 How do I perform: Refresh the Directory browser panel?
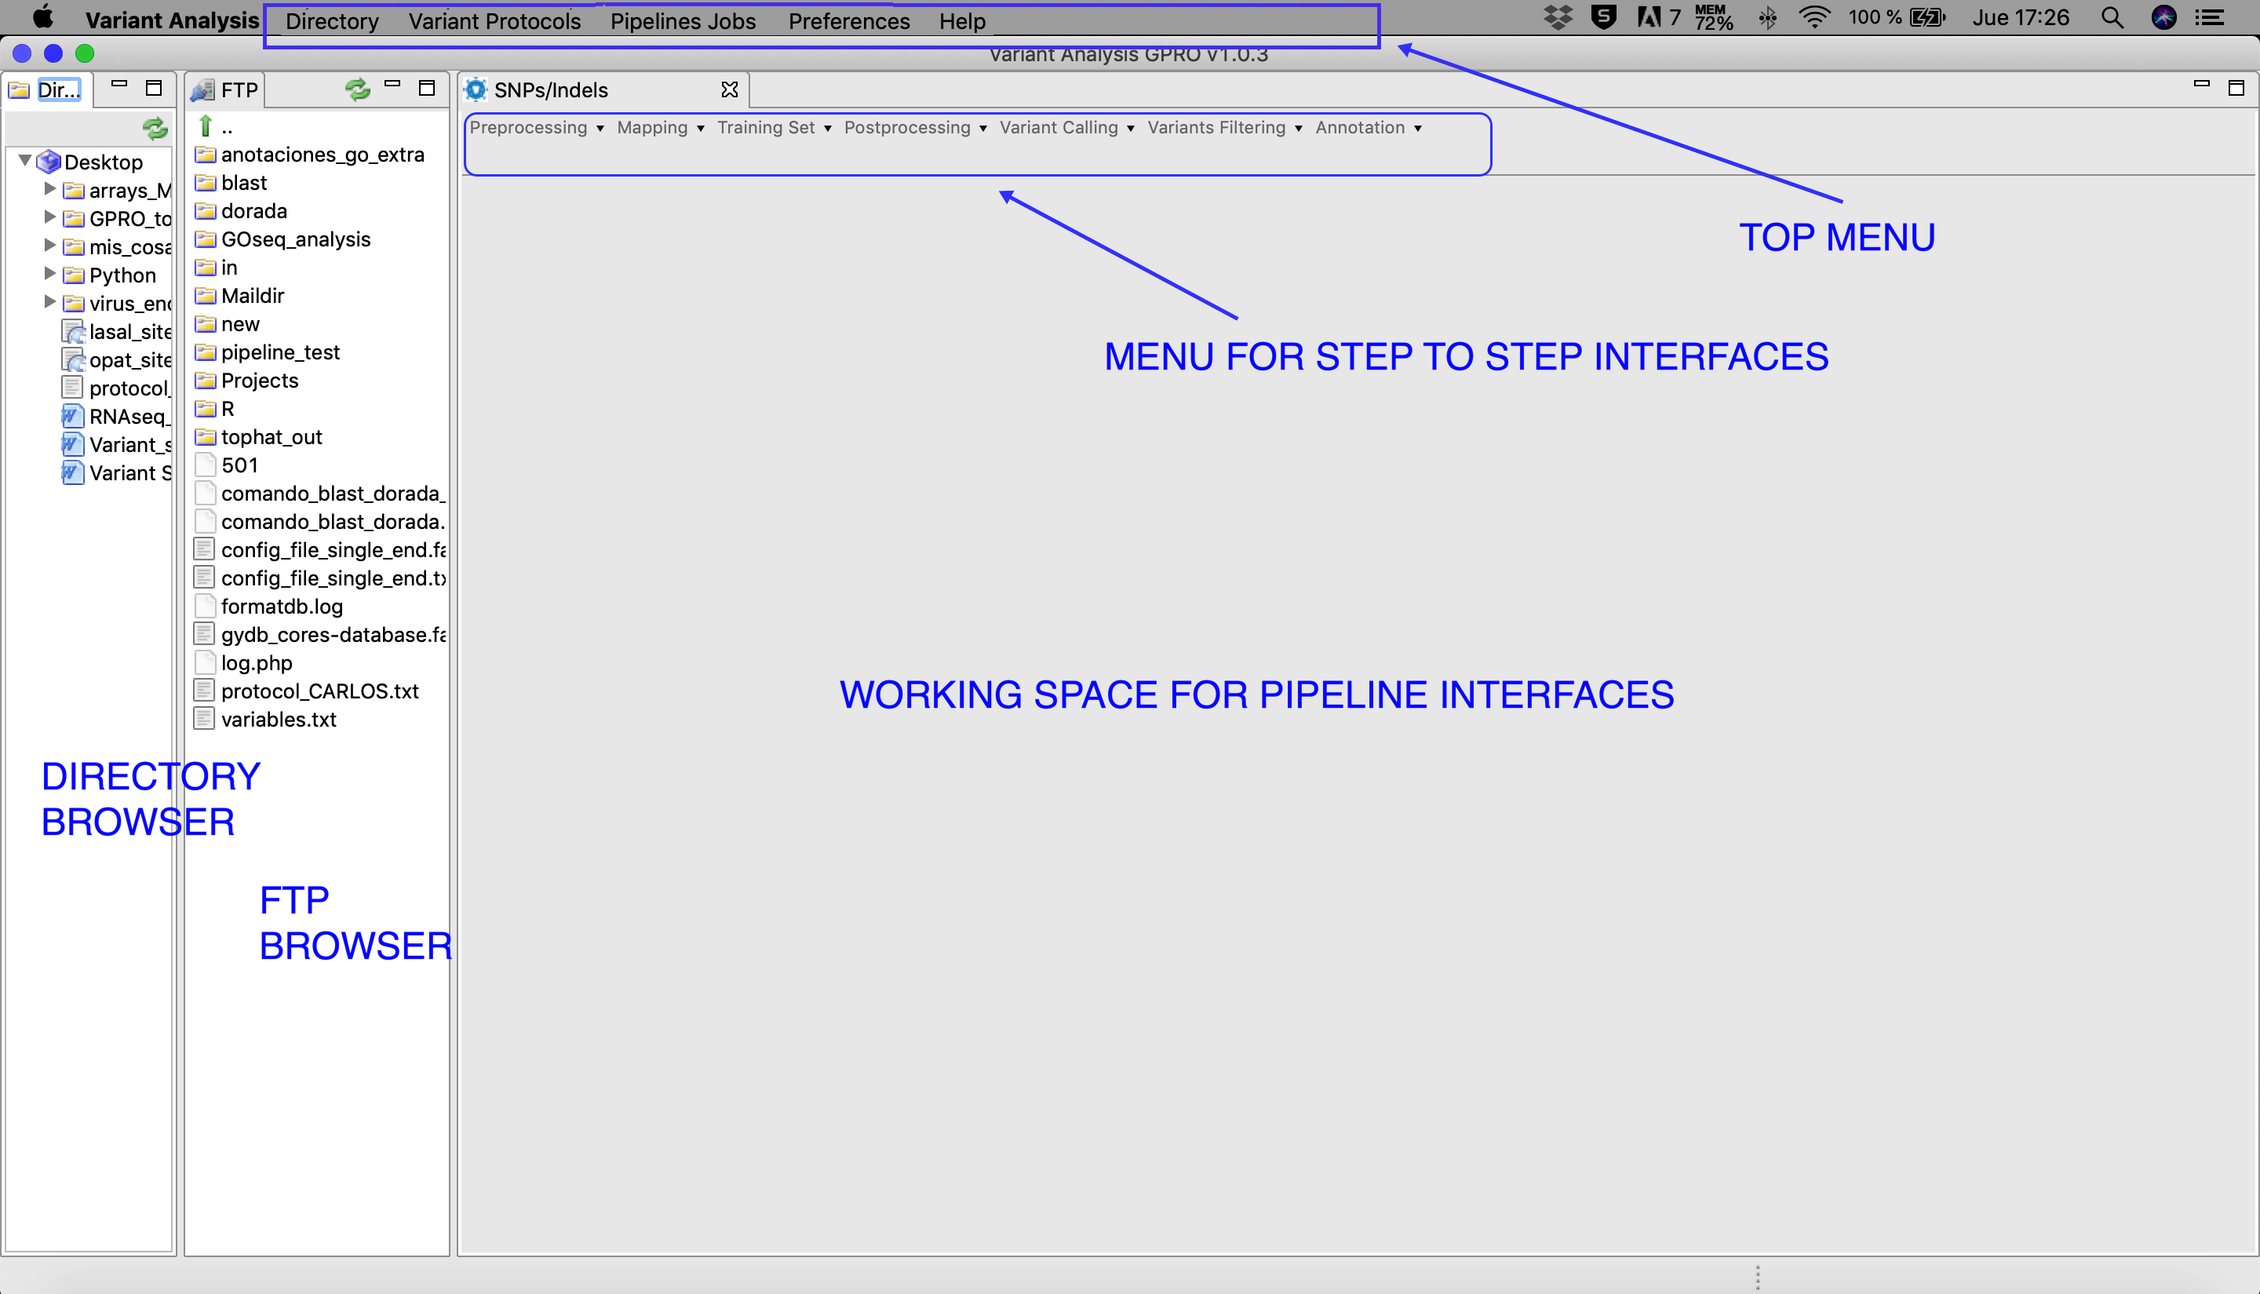click(x=155, y=129)
